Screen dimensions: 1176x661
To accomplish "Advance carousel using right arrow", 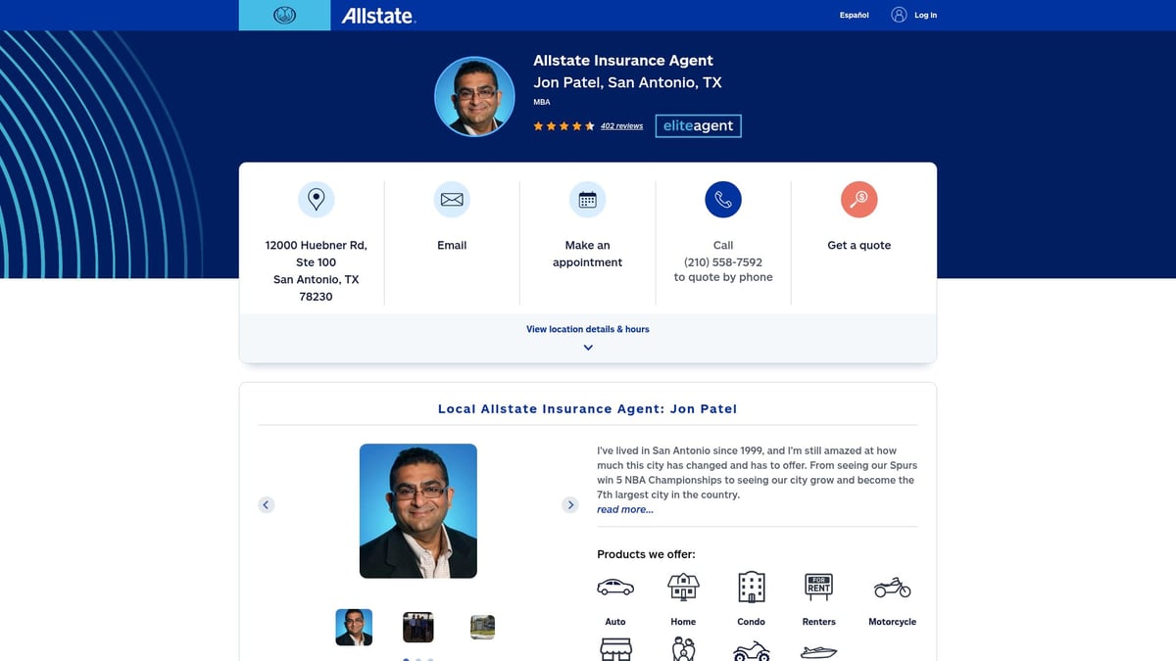I will click(x=570, y=504).
